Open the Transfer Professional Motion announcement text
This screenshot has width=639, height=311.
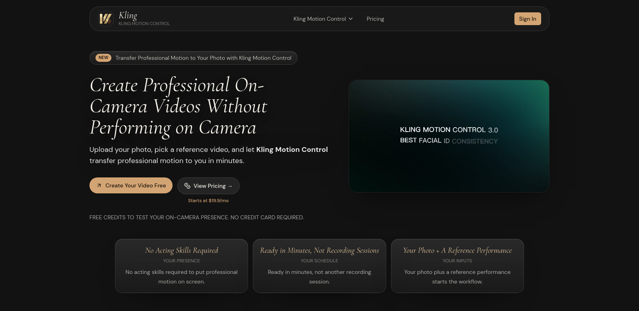[x=204, y=58]
